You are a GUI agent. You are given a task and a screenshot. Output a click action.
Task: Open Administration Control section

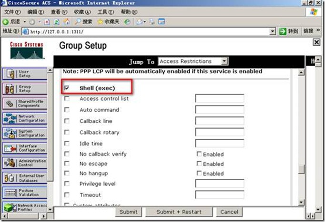[x=25, y=163]
